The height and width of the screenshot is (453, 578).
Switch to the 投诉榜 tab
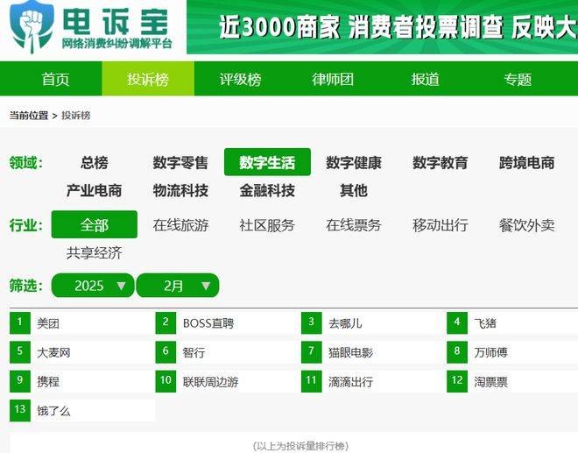pos(148,79)
